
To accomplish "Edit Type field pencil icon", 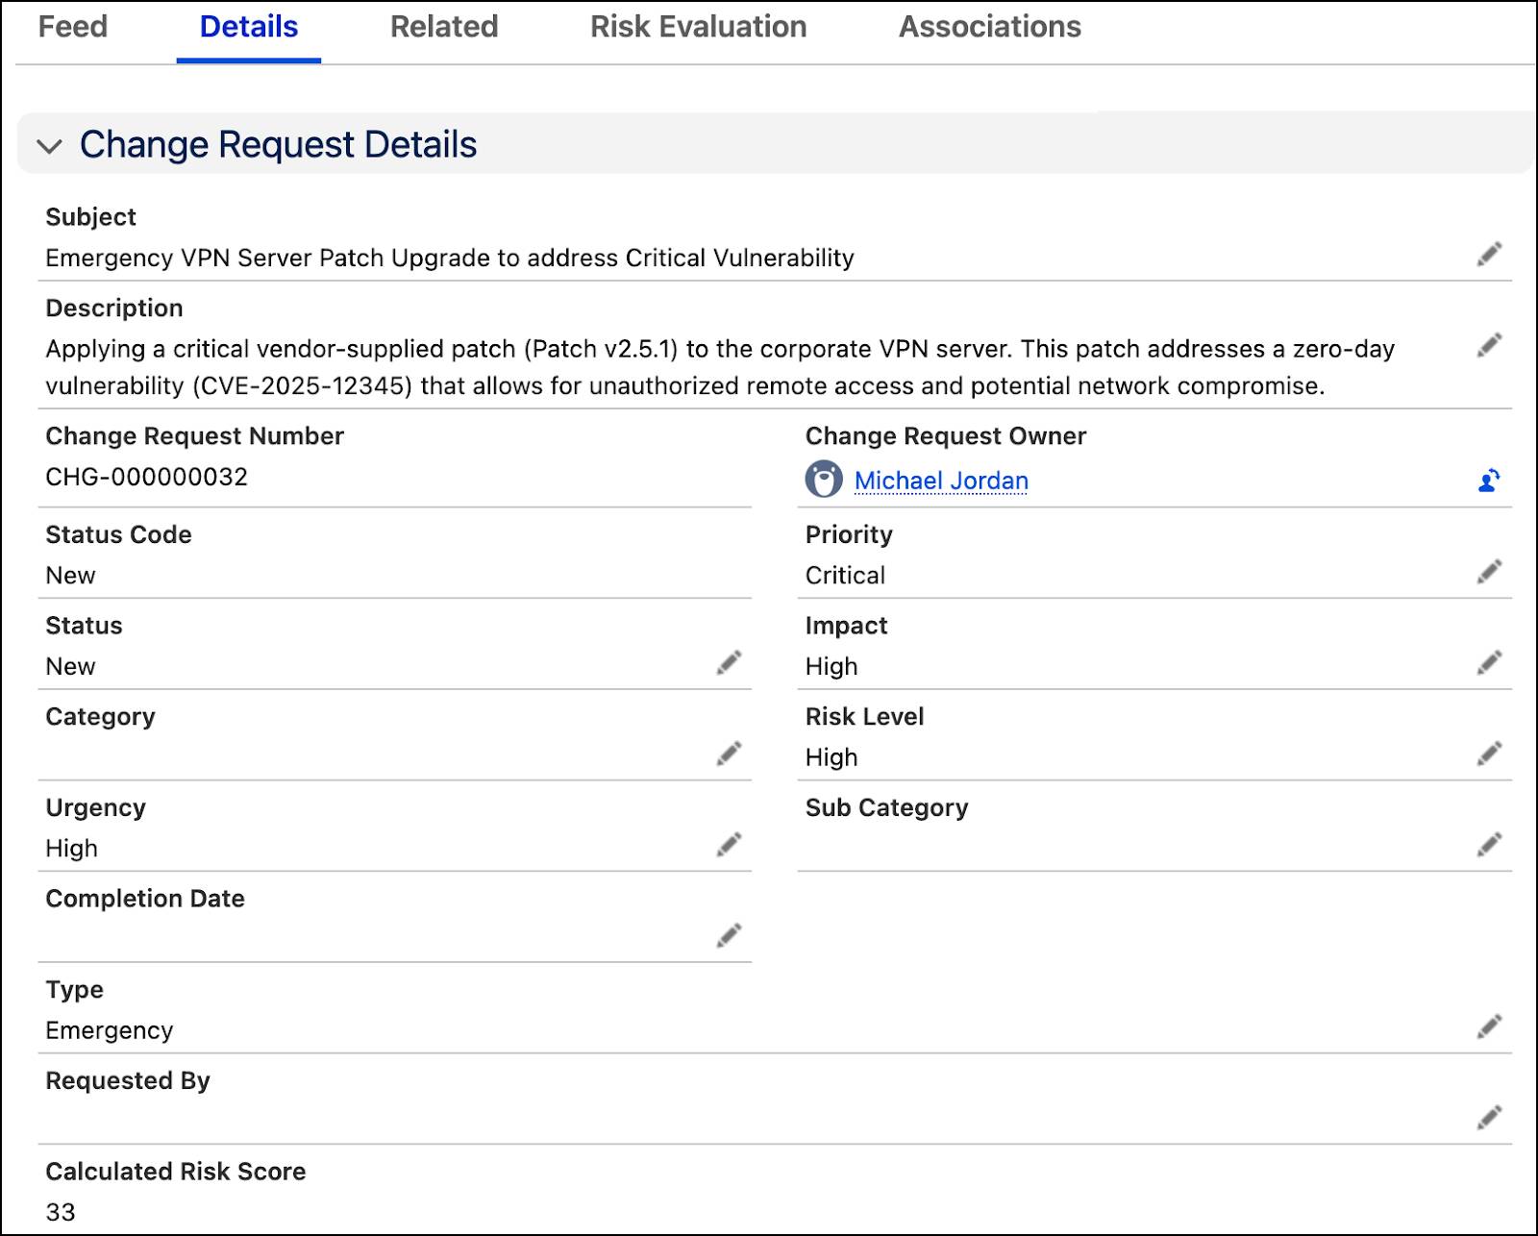I will [1489, 1027].
